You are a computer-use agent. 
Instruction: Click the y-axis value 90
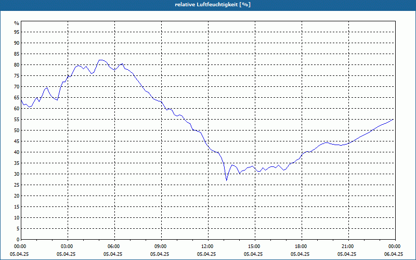(x=17, y=43)
